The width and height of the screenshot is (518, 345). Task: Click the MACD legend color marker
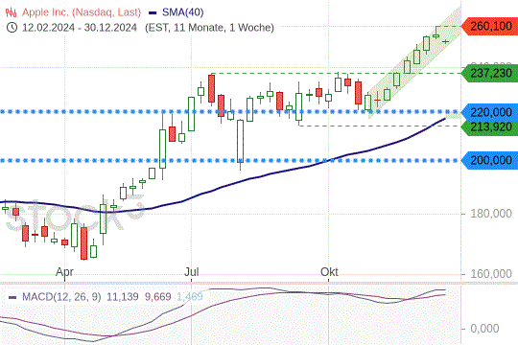tap(12, 297)
